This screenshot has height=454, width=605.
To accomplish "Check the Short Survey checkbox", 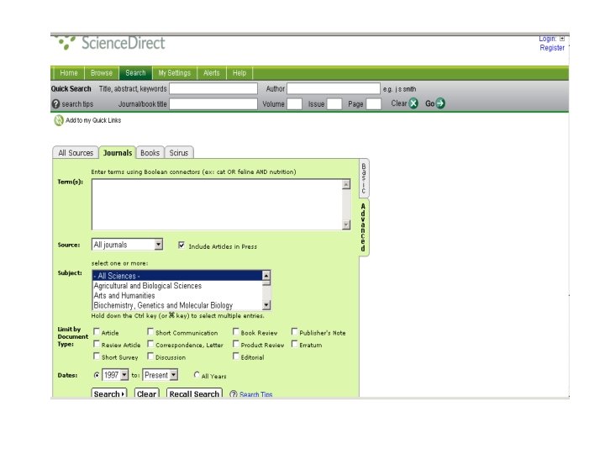I will (97, 356).
